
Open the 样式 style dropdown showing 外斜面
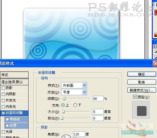74,85
